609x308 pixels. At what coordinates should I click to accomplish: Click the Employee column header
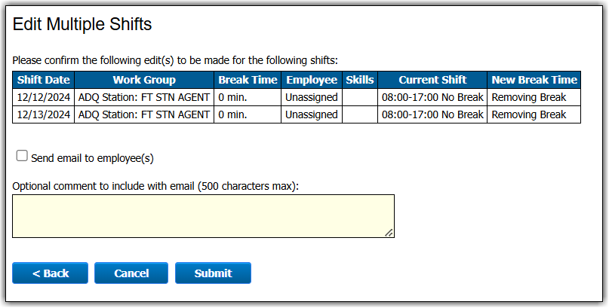(x=312, y=80)
